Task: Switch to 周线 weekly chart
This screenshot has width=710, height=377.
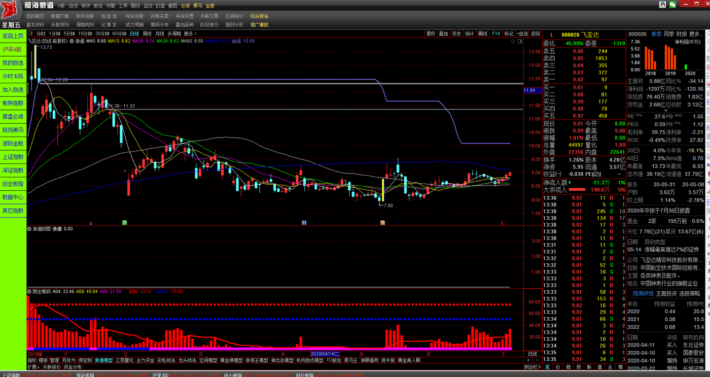Action: tap(147, 34)
